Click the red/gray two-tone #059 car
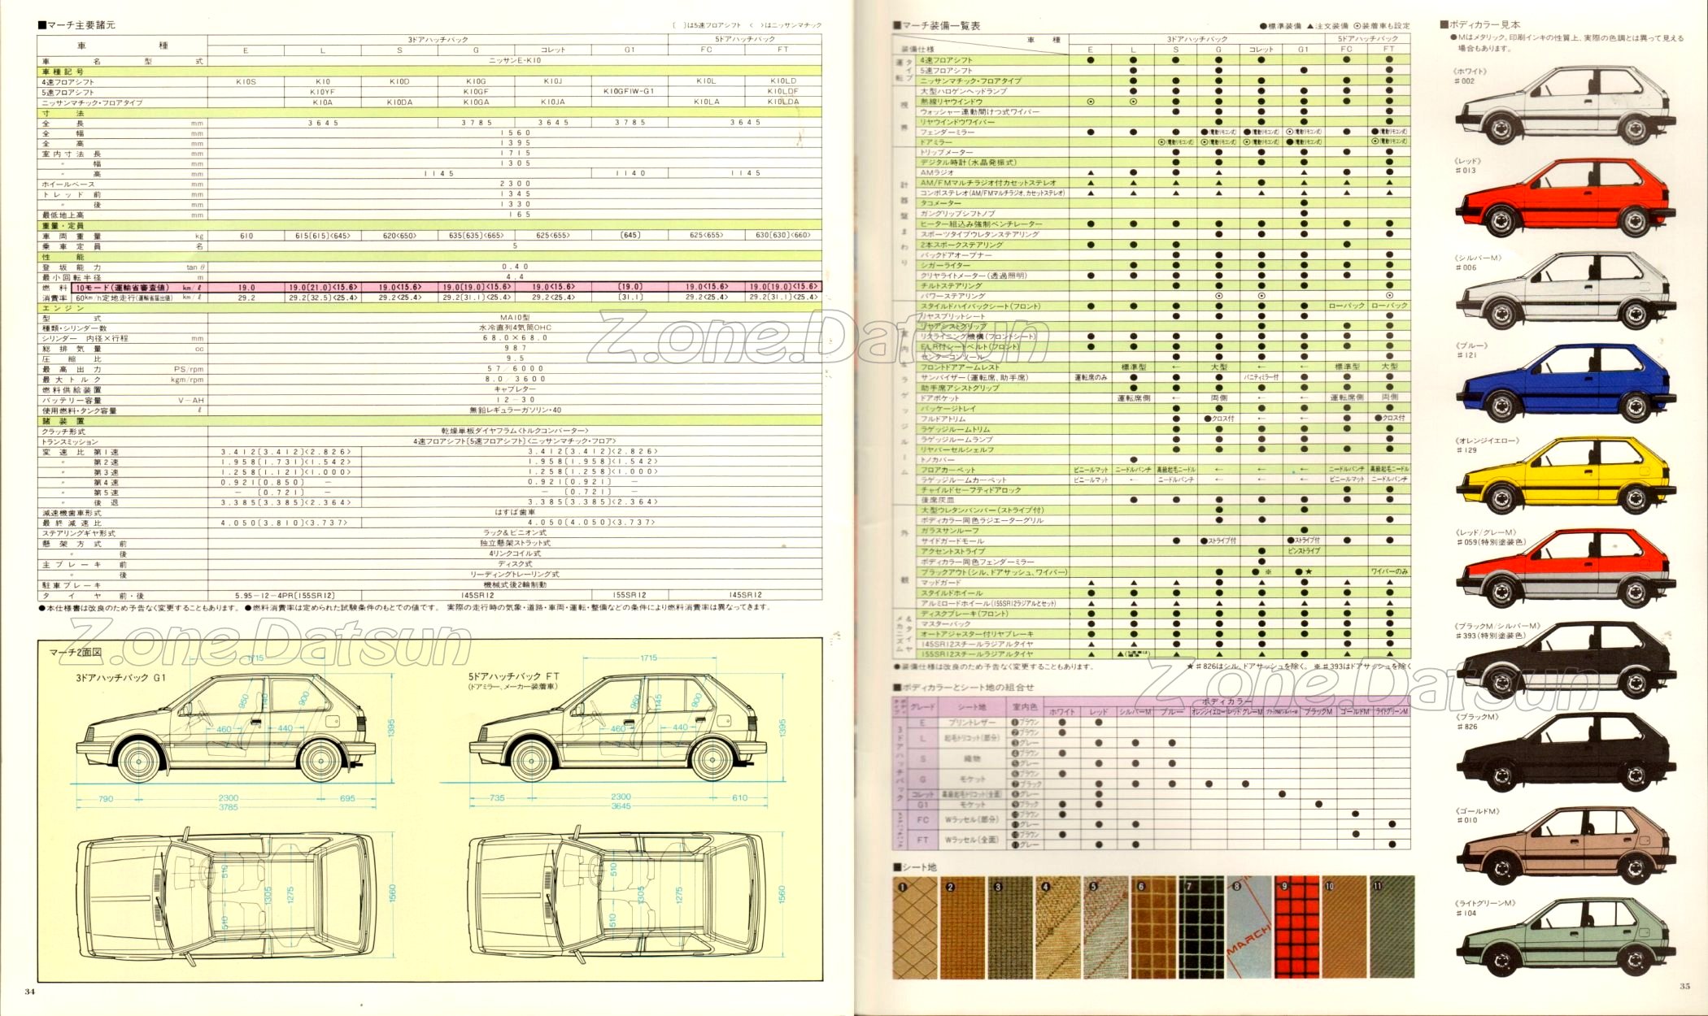 tap(1566, 567)
